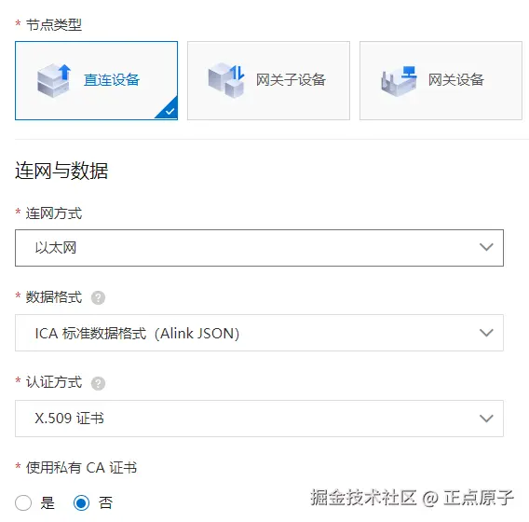
Task: Select the 是 radio button
Action: click(x=23, y=502)
